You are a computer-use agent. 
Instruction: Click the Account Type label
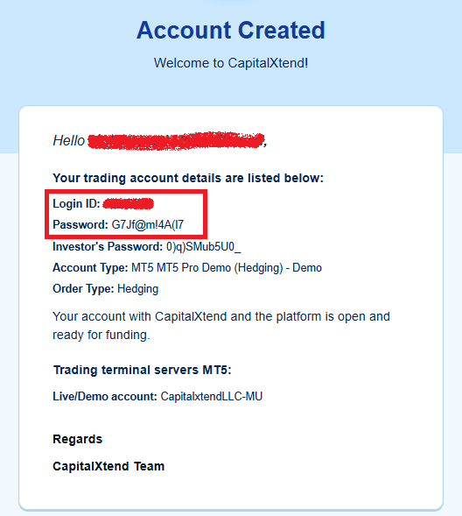click(90, 268)
